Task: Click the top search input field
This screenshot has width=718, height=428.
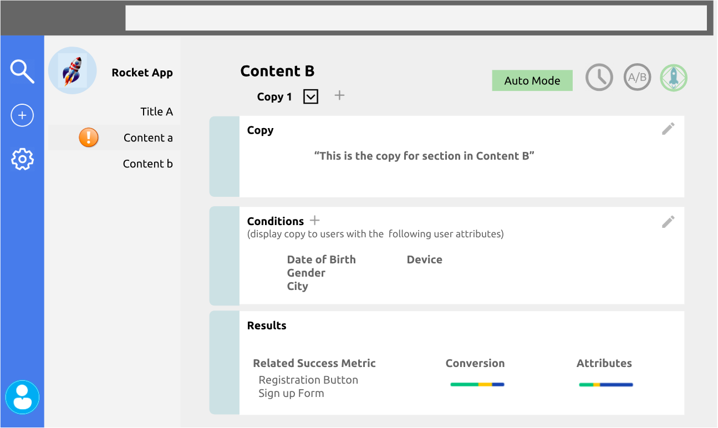Action: (416, 18)
